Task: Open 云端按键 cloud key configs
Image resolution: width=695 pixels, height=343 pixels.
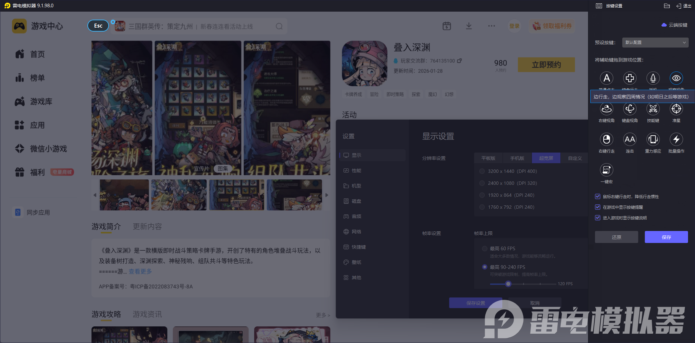Action: click(x=674, y=25)
